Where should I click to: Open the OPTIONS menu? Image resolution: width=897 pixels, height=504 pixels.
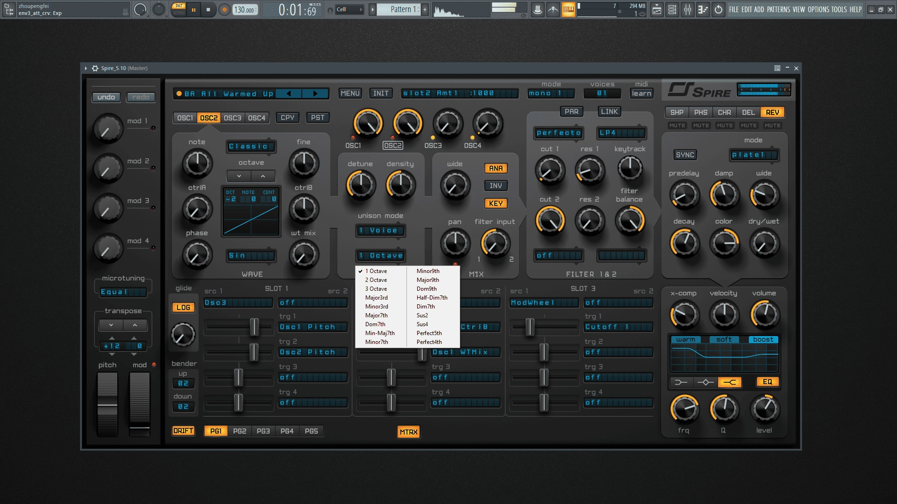point(819,9)
